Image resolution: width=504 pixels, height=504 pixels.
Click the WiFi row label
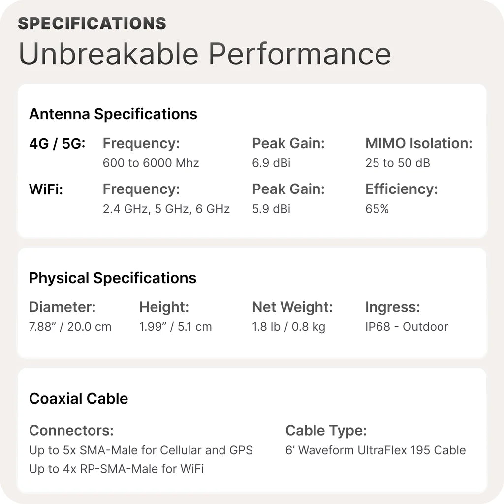[x=46, y=189]
